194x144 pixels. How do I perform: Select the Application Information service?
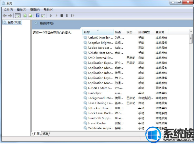126,73
